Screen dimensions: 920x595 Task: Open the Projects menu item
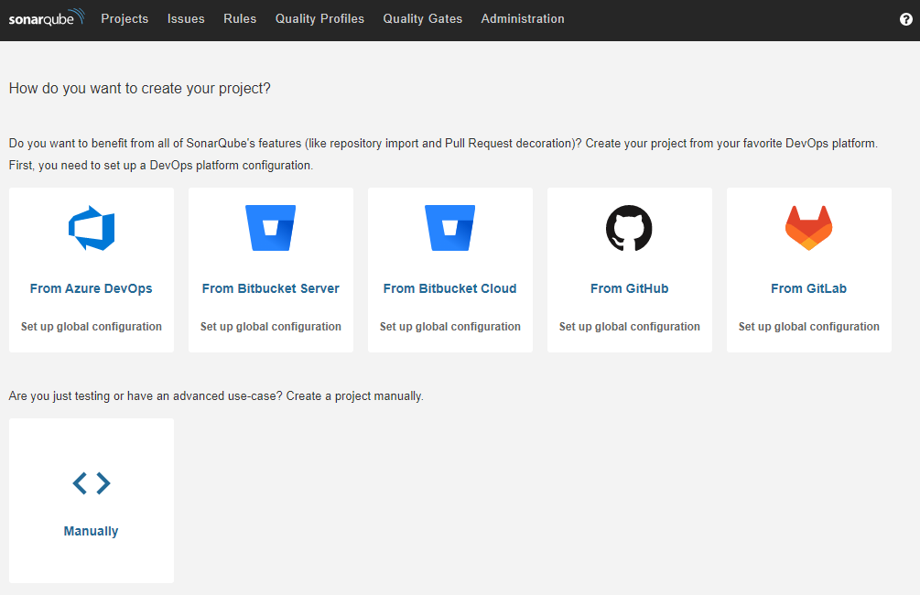124,19
